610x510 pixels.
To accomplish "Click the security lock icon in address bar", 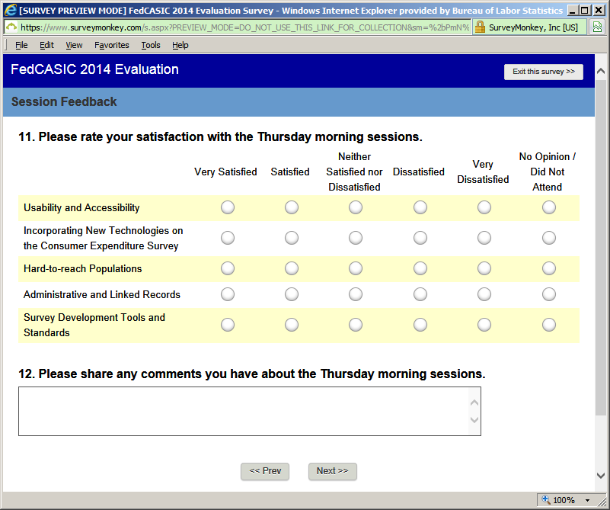I will pos(480,27).
